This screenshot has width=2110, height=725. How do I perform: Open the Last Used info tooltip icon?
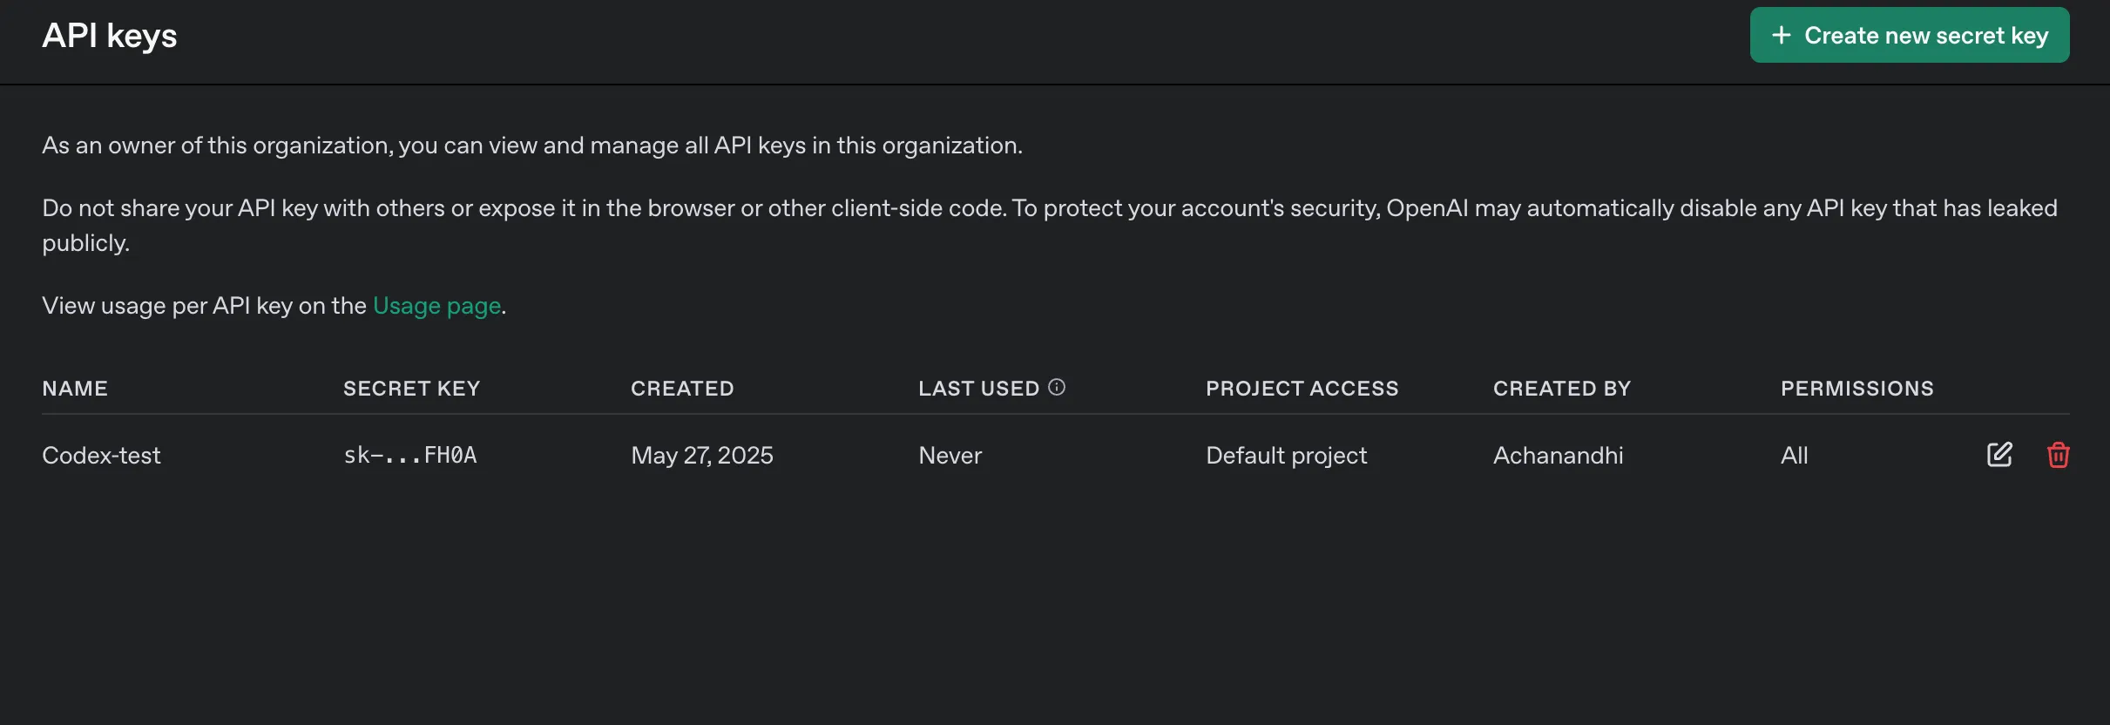pyautogui.click(x=1057, y=388)
